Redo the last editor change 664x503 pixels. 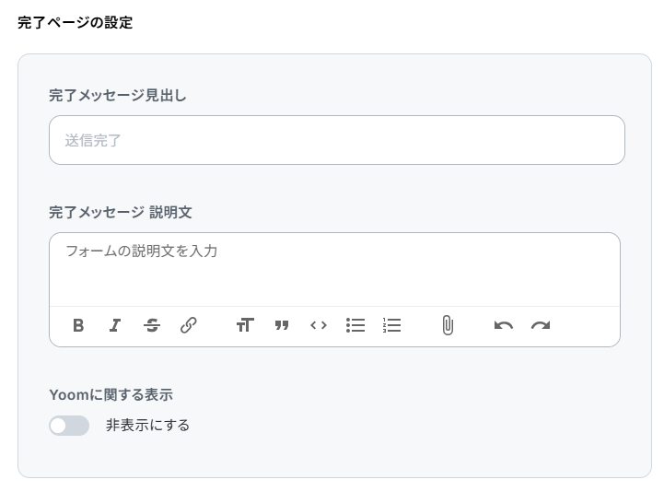click(x=541, y=325)
